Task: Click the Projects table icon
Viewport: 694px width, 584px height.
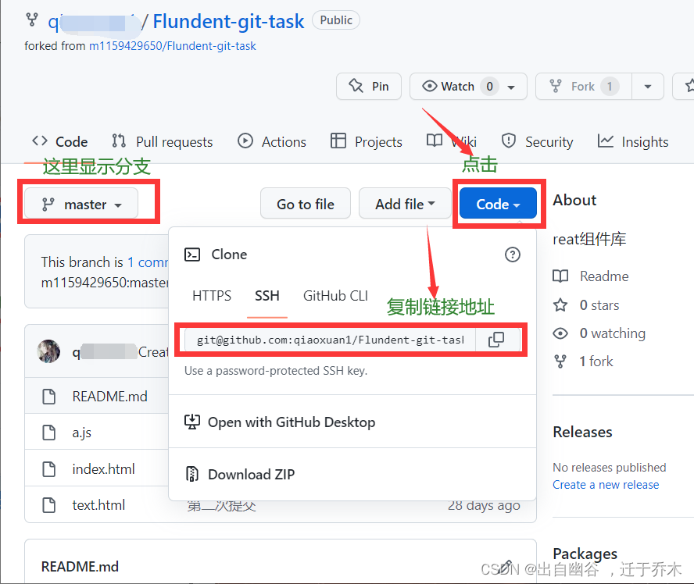Action: pyautogui.click(x=338, y=141)
